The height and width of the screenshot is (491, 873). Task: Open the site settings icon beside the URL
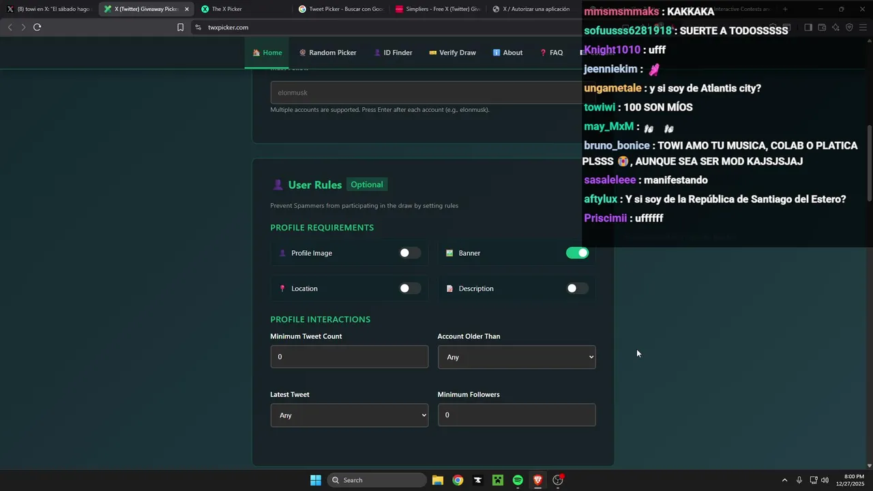(198, 27)
